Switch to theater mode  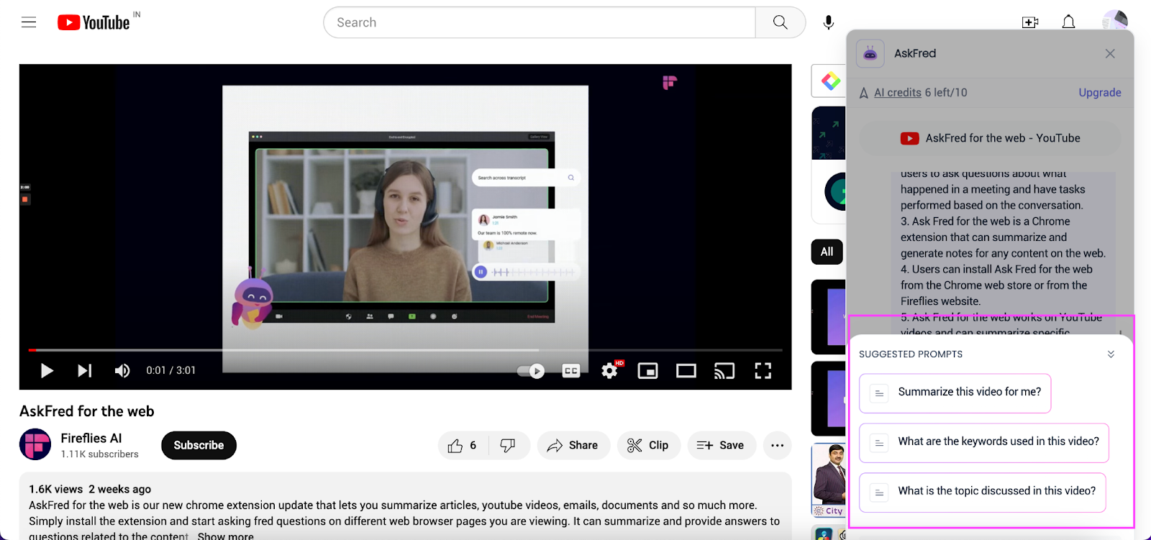tap(686, 371)
